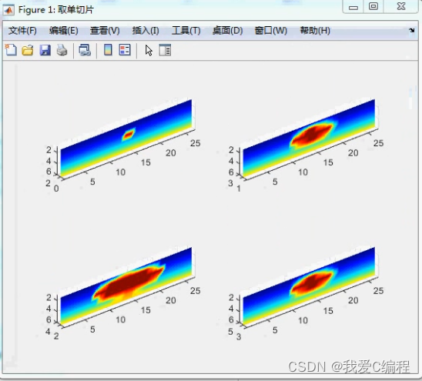Click the Link Plot toolbar icon
This screenshot has height=381, width=422.
pyautogui.click(x=85, y=50)
